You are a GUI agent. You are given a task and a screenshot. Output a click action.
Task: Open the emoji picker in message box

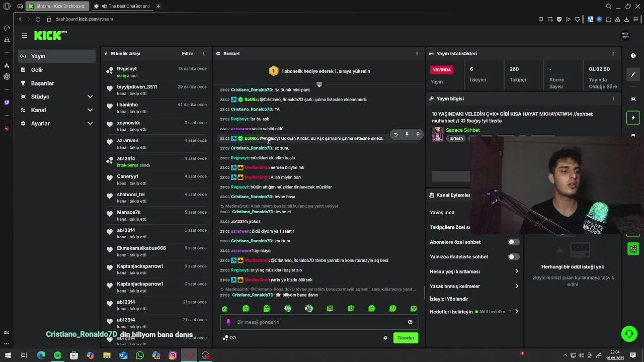pos(410,322)
